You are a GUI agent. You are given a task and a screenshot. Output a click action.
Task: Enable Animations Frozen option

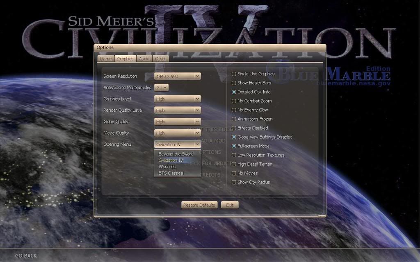coord(234,119)
